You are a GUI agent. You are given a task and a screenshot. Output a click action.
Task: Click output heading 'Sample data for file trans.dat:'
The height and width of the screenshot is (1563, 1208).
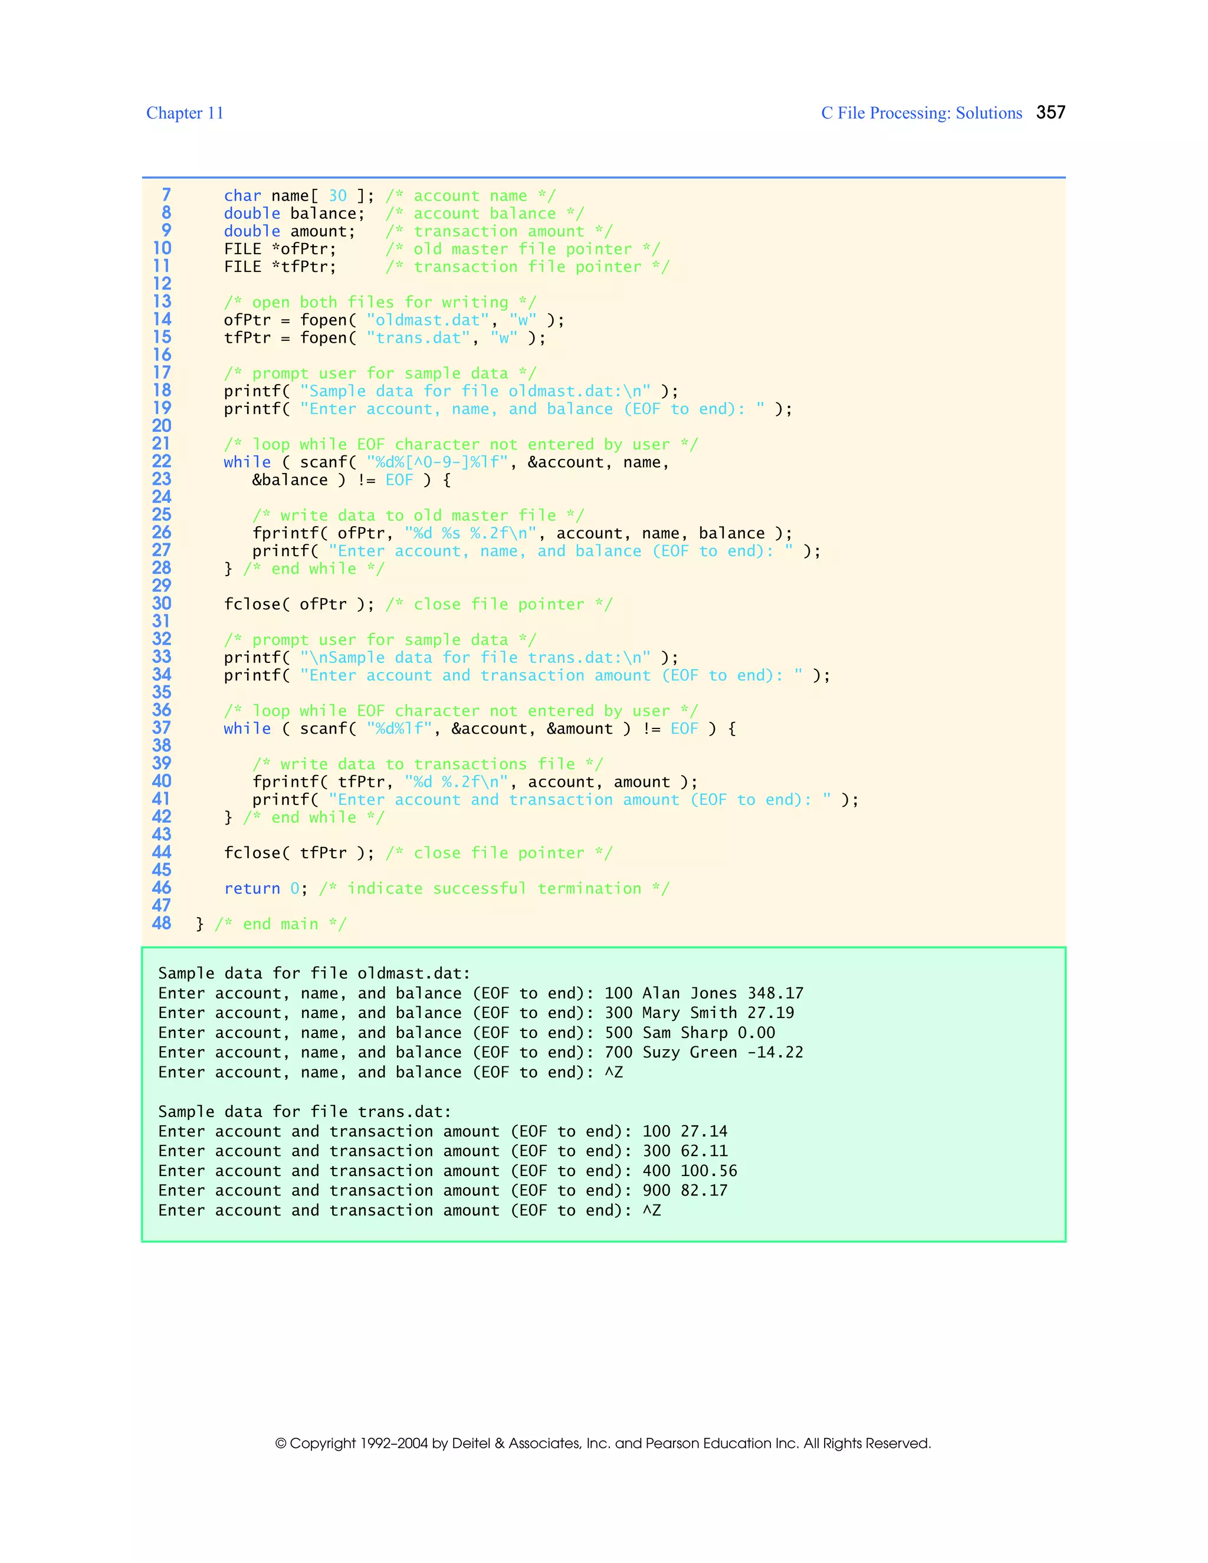coord(305,1112)
